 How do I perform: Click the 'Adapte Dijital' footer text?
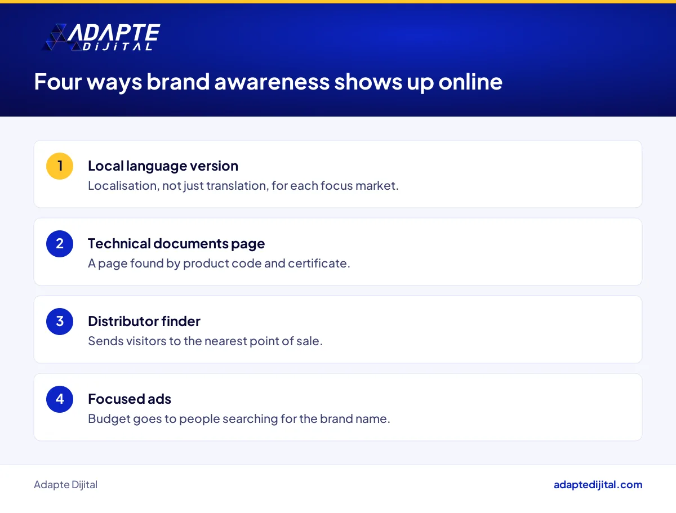click(65, 484)
